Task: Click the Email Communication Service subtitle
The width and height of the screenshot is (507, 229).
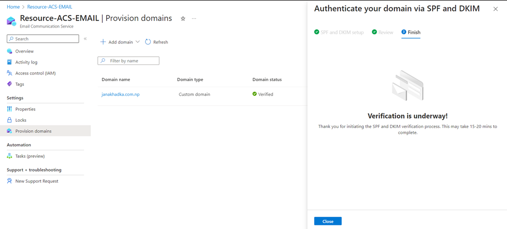Action: [47, 26]
